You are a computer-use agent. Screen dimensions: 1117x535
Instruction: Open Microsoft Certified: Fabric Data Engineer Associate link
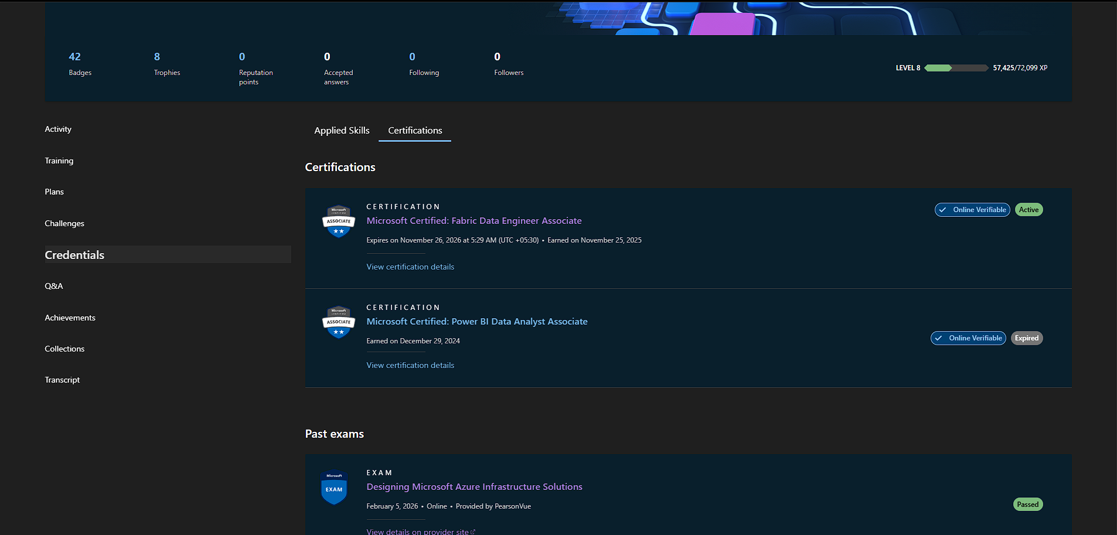tap(474, 220)
